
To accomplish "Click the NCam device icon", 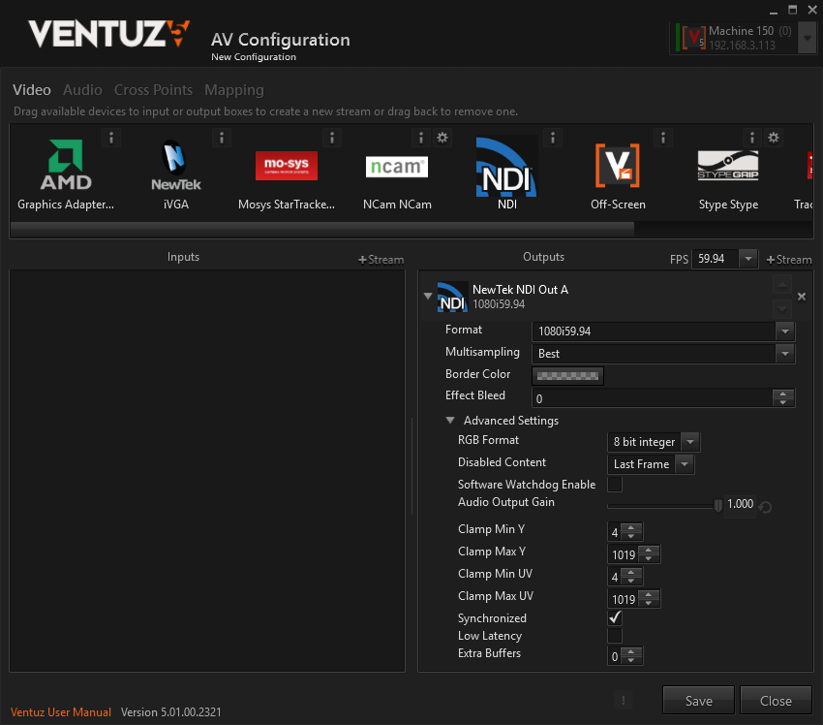I will [396, 167].
